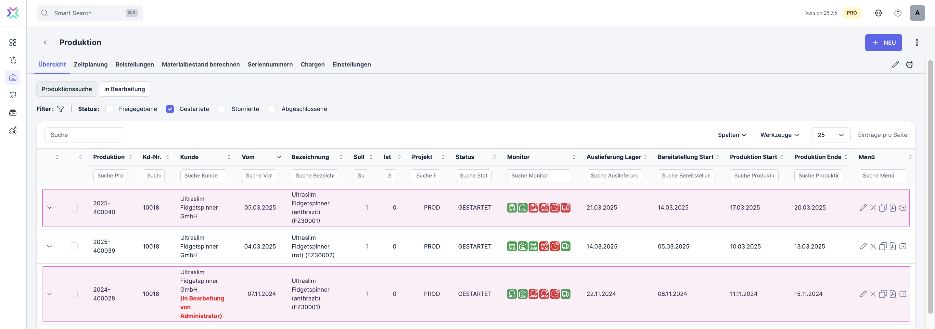
Task: Expand row details for production 2025-400040
Action: click(x=49, y=208)
